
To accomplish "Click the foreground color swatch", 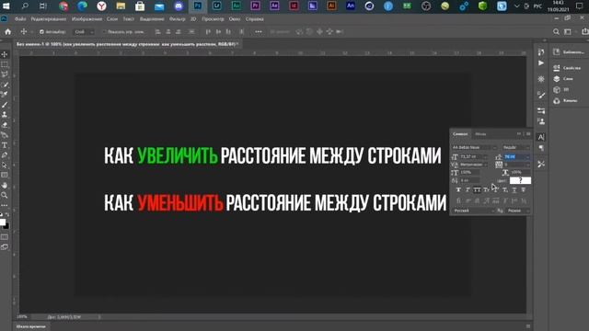I will (x=3, y=222).
